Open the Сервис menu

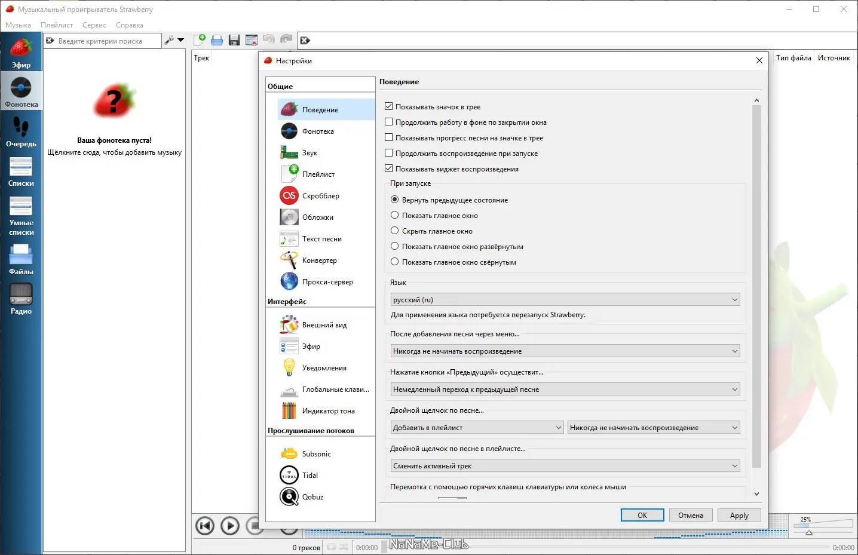point(94,25)
